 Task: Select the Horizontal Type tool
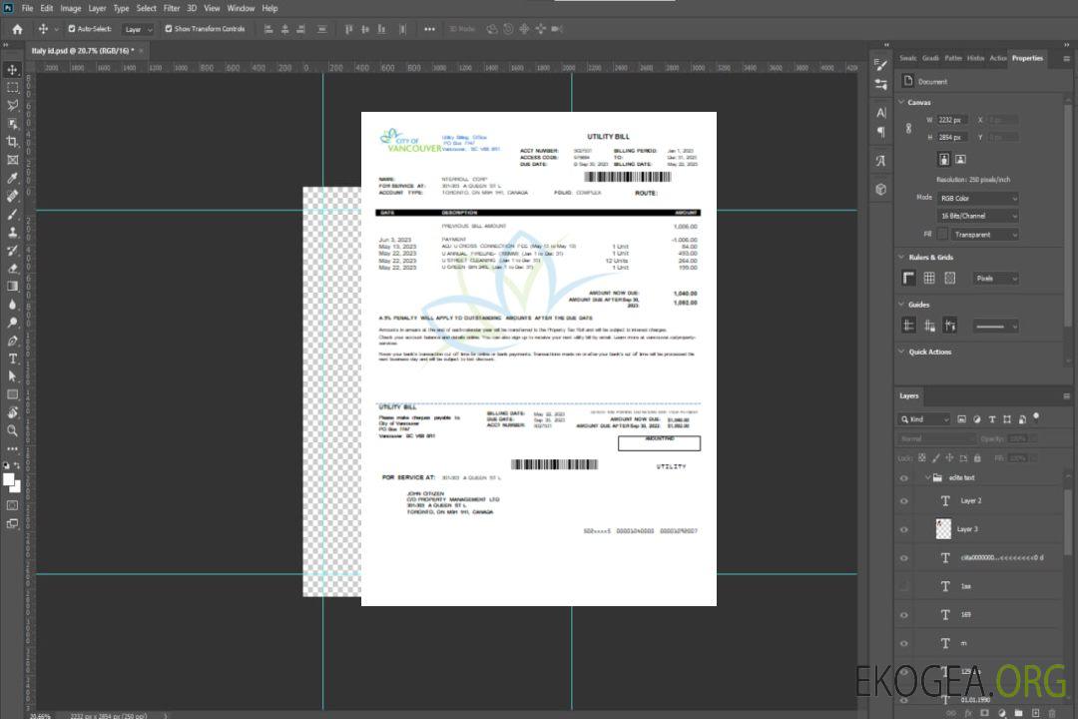click(x=12, y=358)
